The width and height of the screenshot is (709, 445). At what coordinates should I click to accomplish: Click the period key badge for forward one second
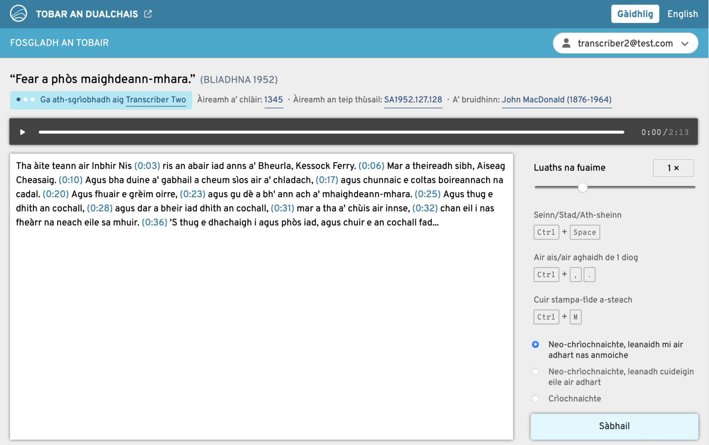click(x=589, y=274)
